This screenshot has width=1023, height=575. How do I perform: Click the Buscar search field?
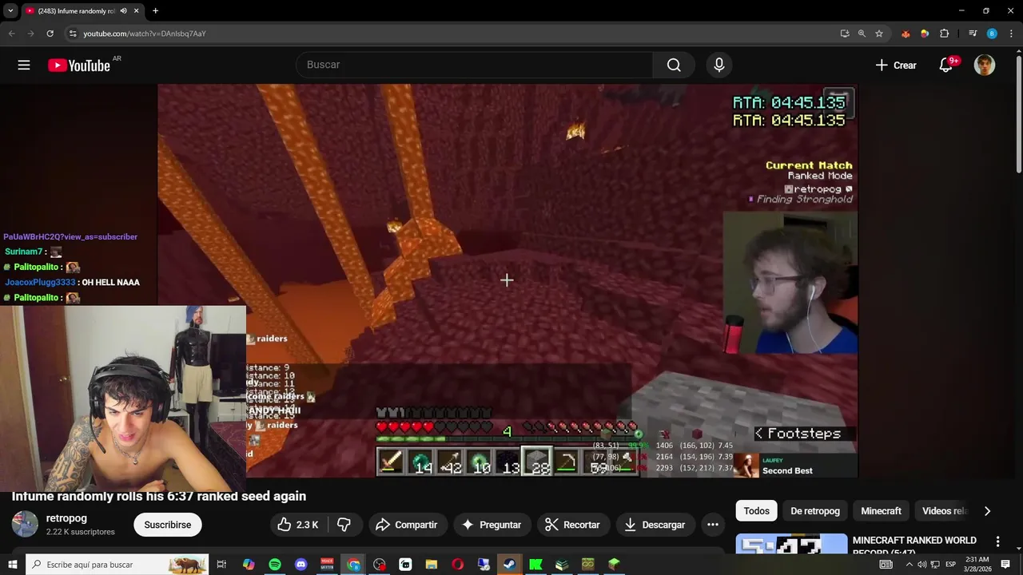475,65
